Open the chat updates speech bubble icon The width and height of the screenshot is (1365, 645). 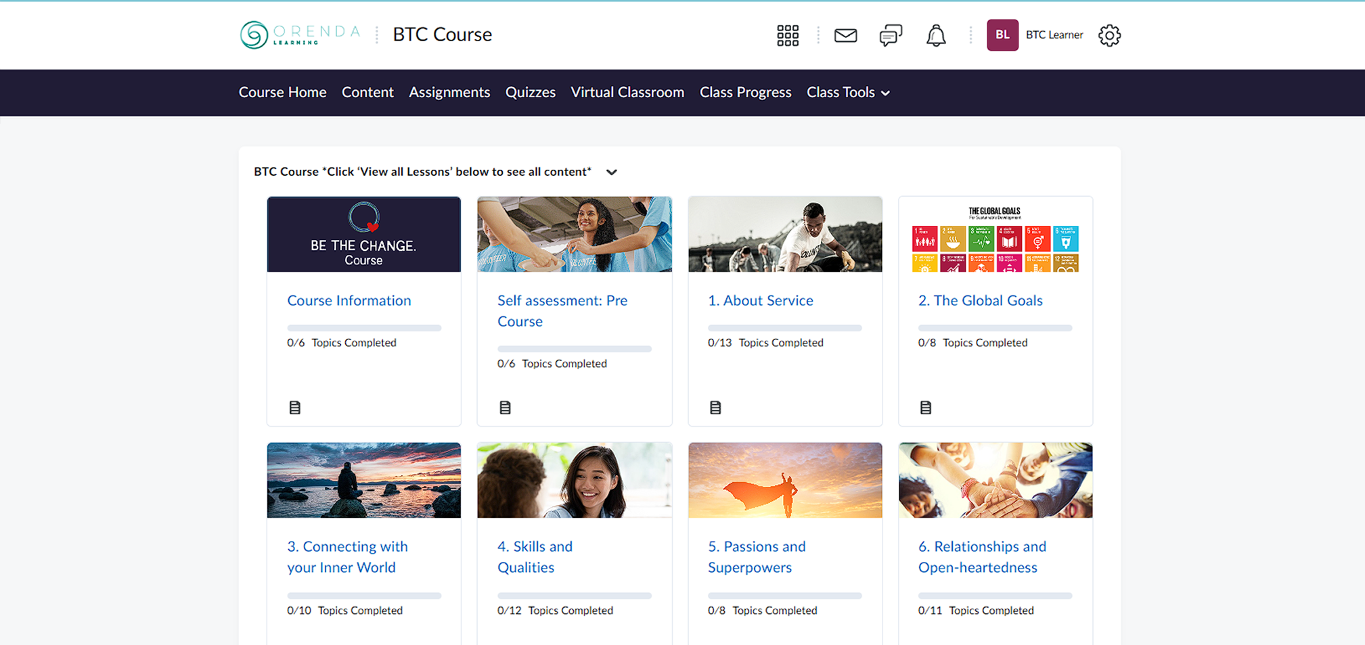(x=890, y=35)
